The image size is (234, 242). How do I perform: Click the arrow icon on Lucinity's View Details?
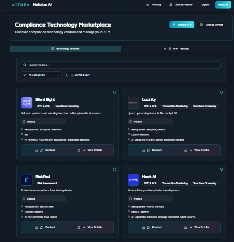tap(191, 150)
